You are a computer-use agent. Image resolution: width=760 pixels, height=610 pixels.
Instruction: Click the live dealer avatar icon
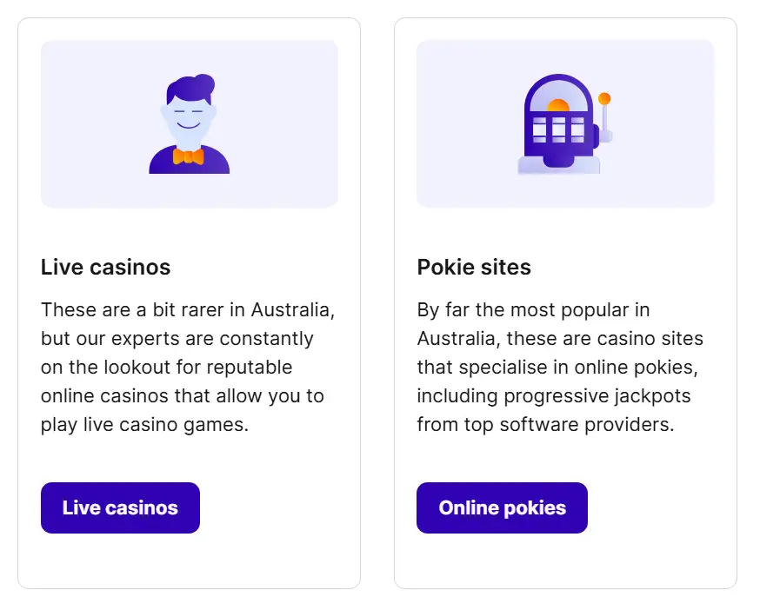point(189,124)
